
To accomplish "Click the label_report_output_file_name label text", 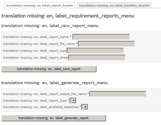I will [45, 94].
